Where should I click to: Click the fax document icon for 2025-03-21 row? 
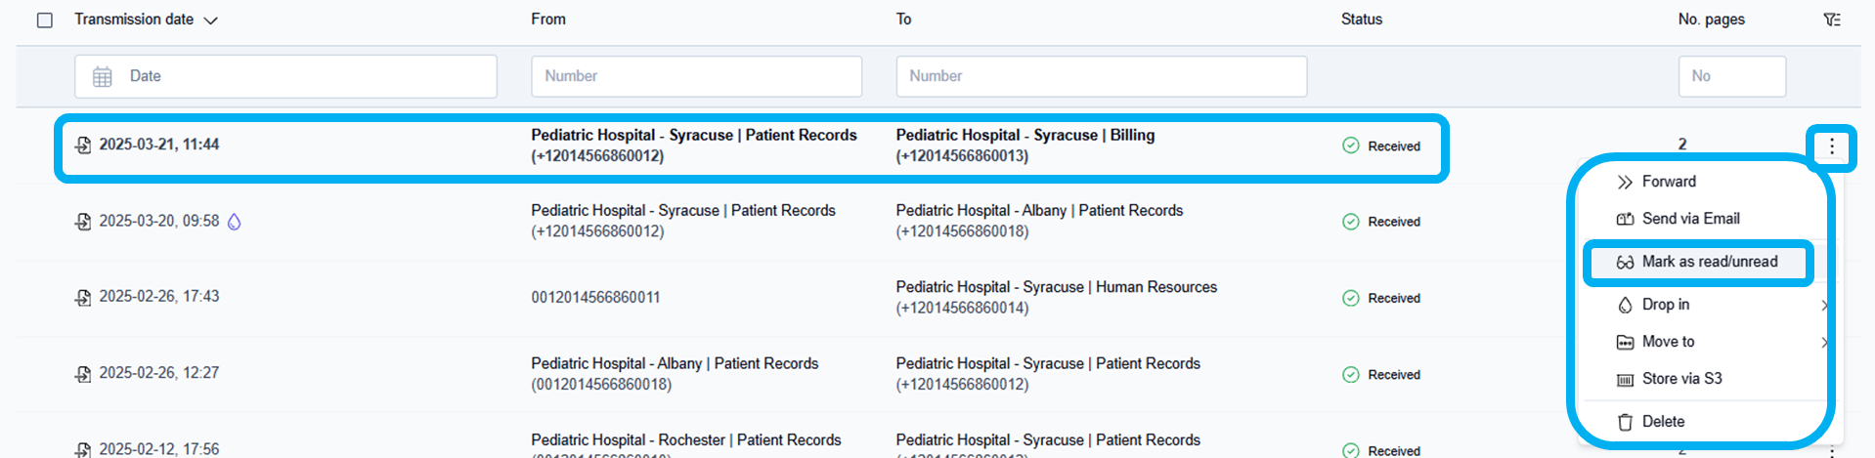[x=83, y=146]
